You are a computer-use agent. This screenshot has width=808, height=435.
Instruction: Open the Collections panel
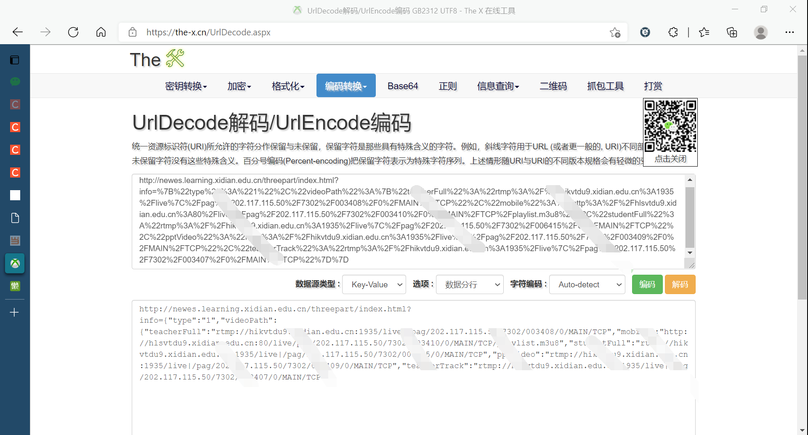tap(731, 32)
